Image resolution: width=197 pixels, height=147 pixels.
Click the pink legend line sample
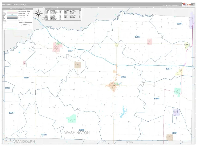point(12,13)
